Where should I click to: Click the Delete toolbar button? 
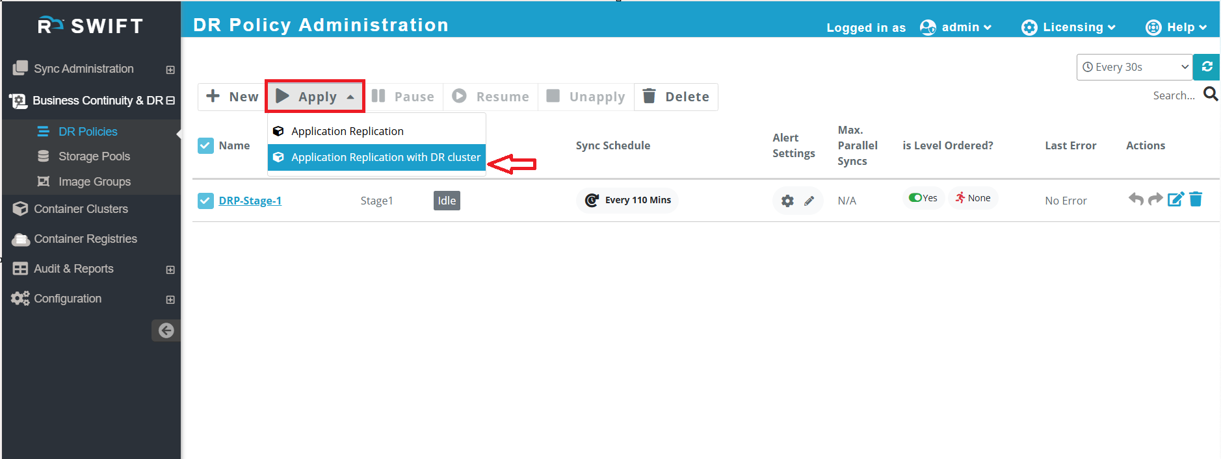tap(676, 97)
